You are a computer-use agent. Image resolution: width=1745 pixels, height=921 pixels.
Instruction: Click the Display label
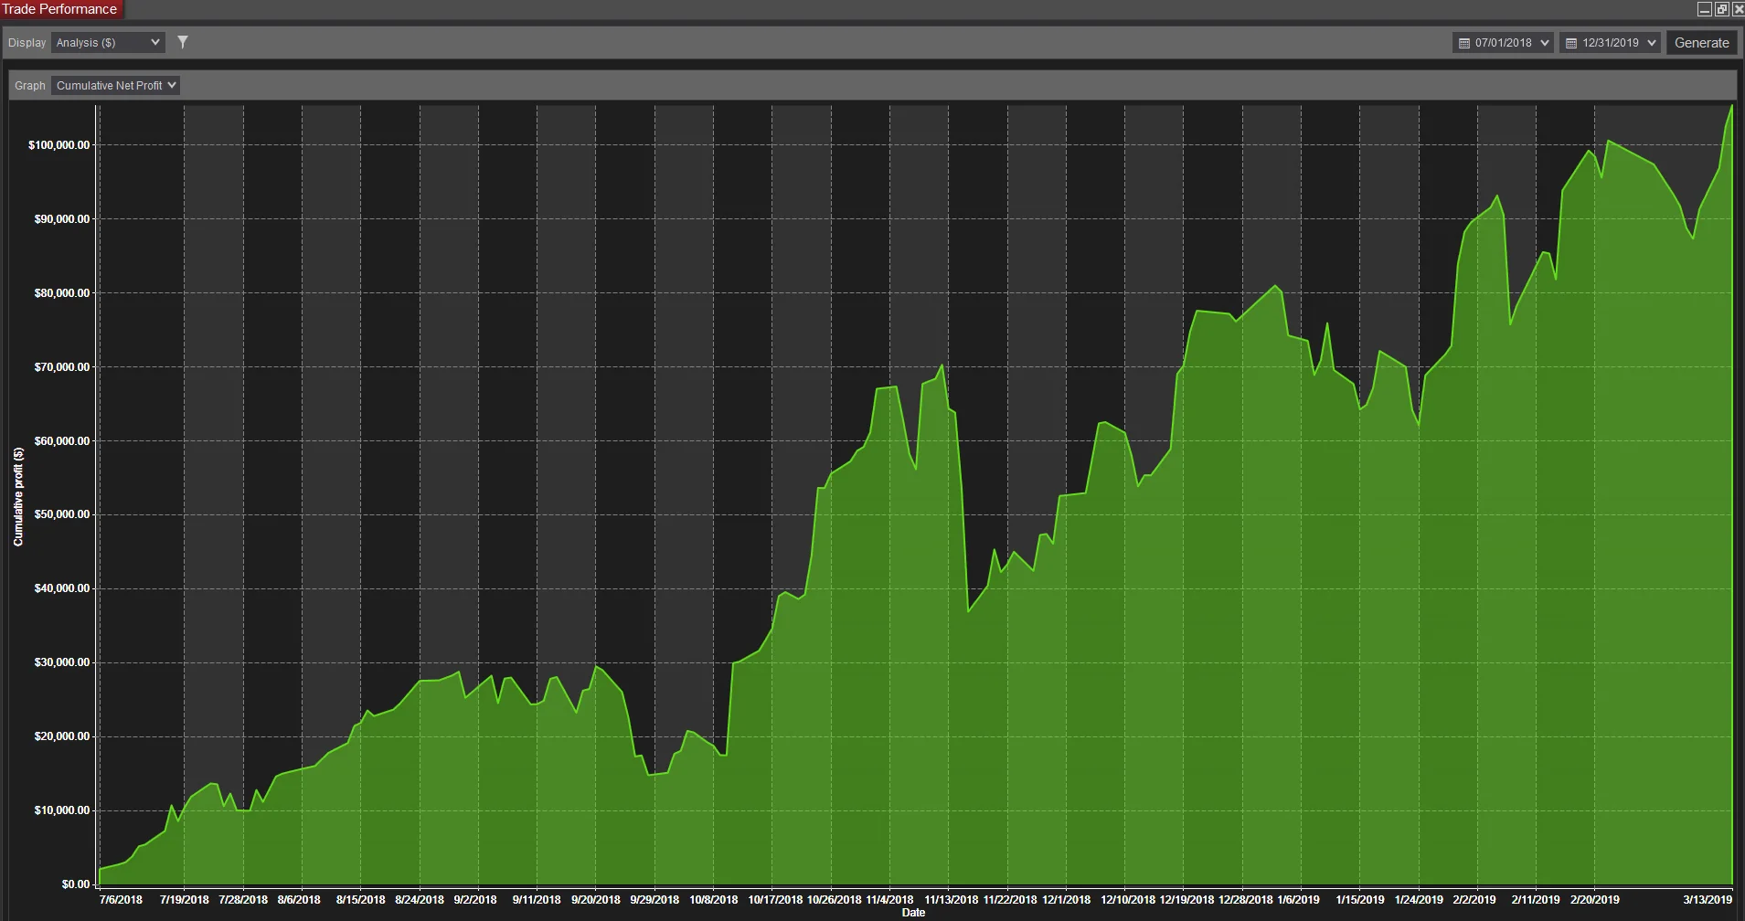tap(27, 43)
